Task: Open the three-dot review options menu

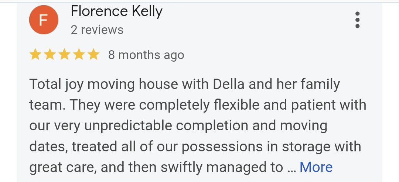Action: [x=357, y=20]
